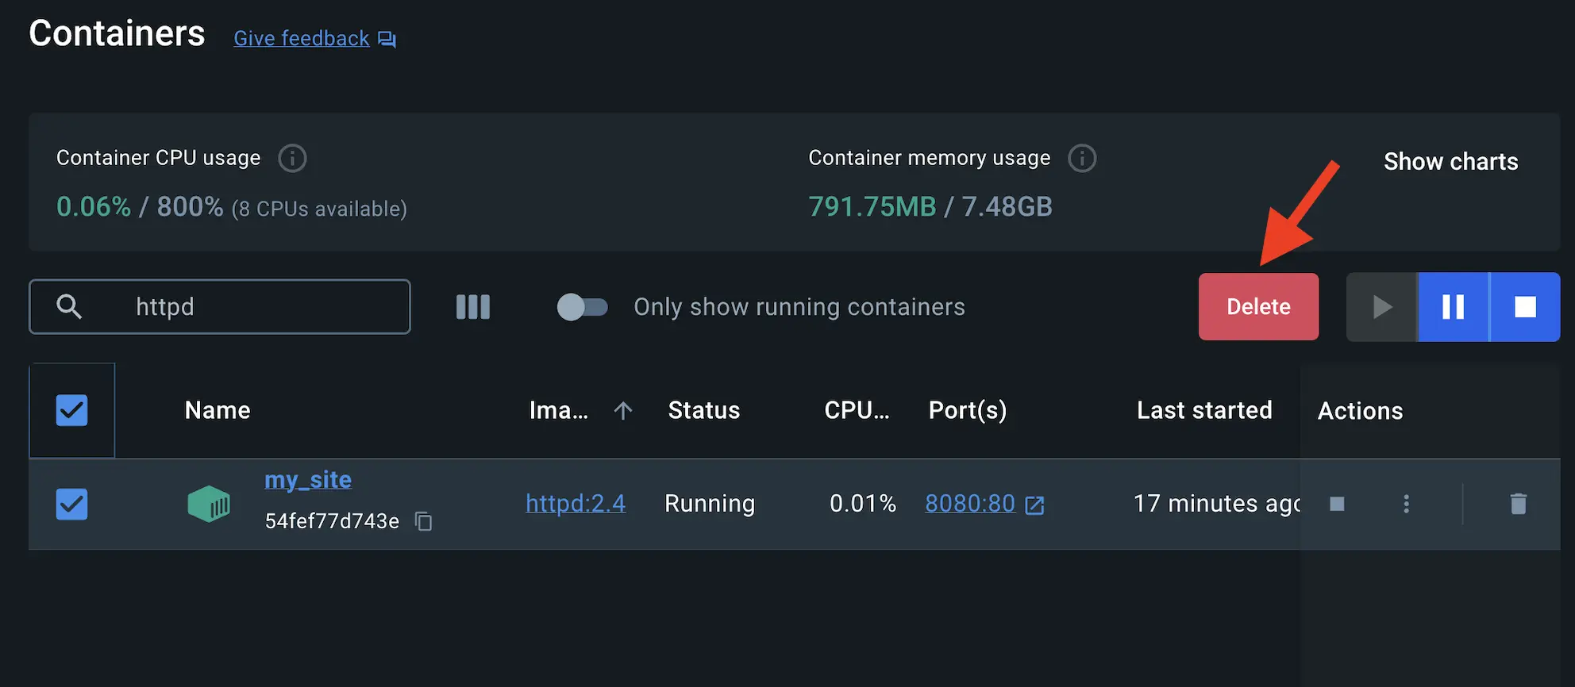Deselect the my_site row checkbox
This screenshot has width=1575, height=687.
point(71,504)
